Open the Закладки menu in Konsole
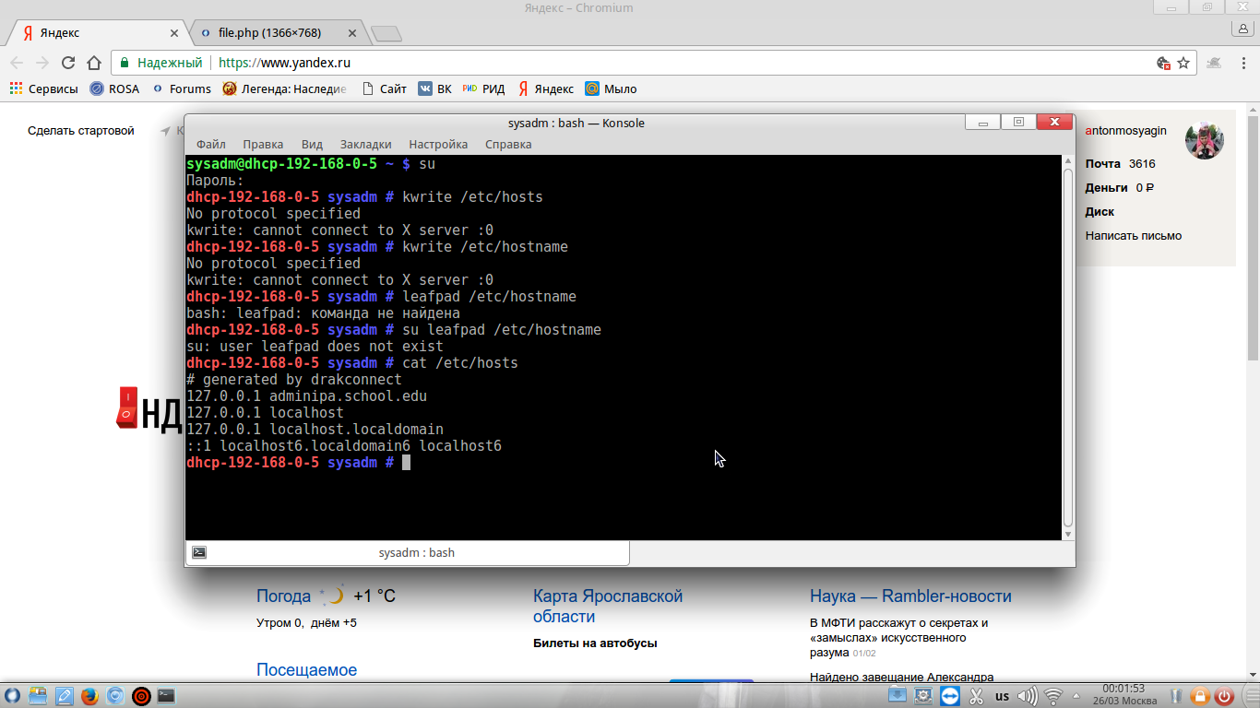 pos(365,145)
